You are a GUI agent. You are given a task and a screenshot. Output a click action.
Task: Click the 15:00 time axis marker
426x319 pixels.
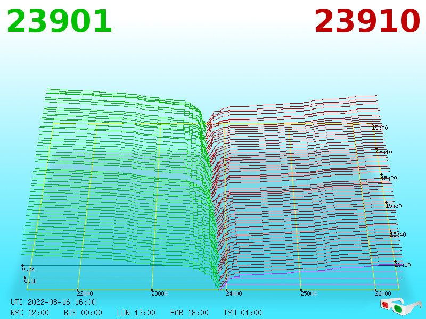[x=380, y=128]
